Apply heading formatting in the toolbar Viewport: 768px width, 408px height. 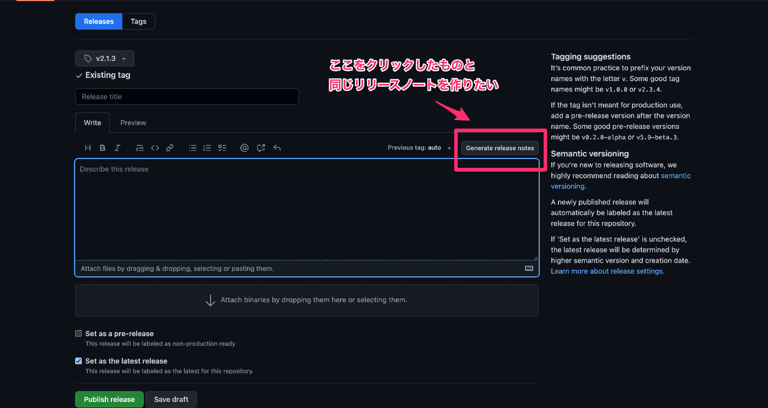tap(88, 148)
